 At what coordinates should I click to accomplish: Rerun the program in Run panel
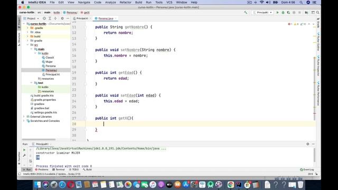point(24,150)
